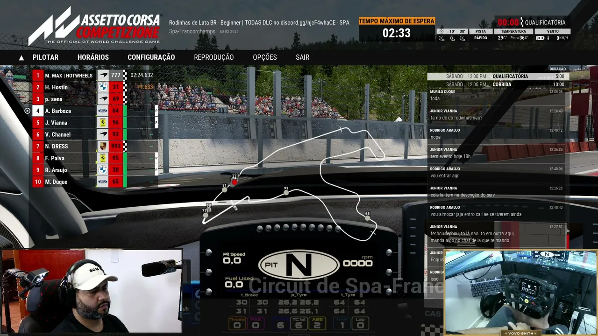This screenshot has height=336, width=598.
Task: Click the stopwatch icon in the weather forecast
Action: pos(441,31)
